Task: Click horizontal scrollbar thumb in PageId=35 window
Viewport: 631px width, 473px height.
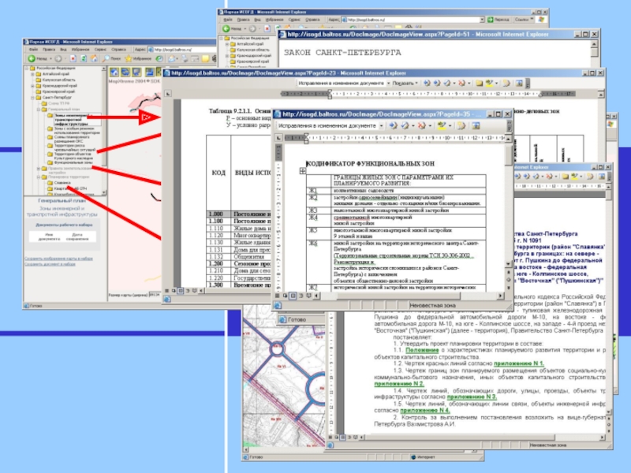Action: [x=398, y=296]
